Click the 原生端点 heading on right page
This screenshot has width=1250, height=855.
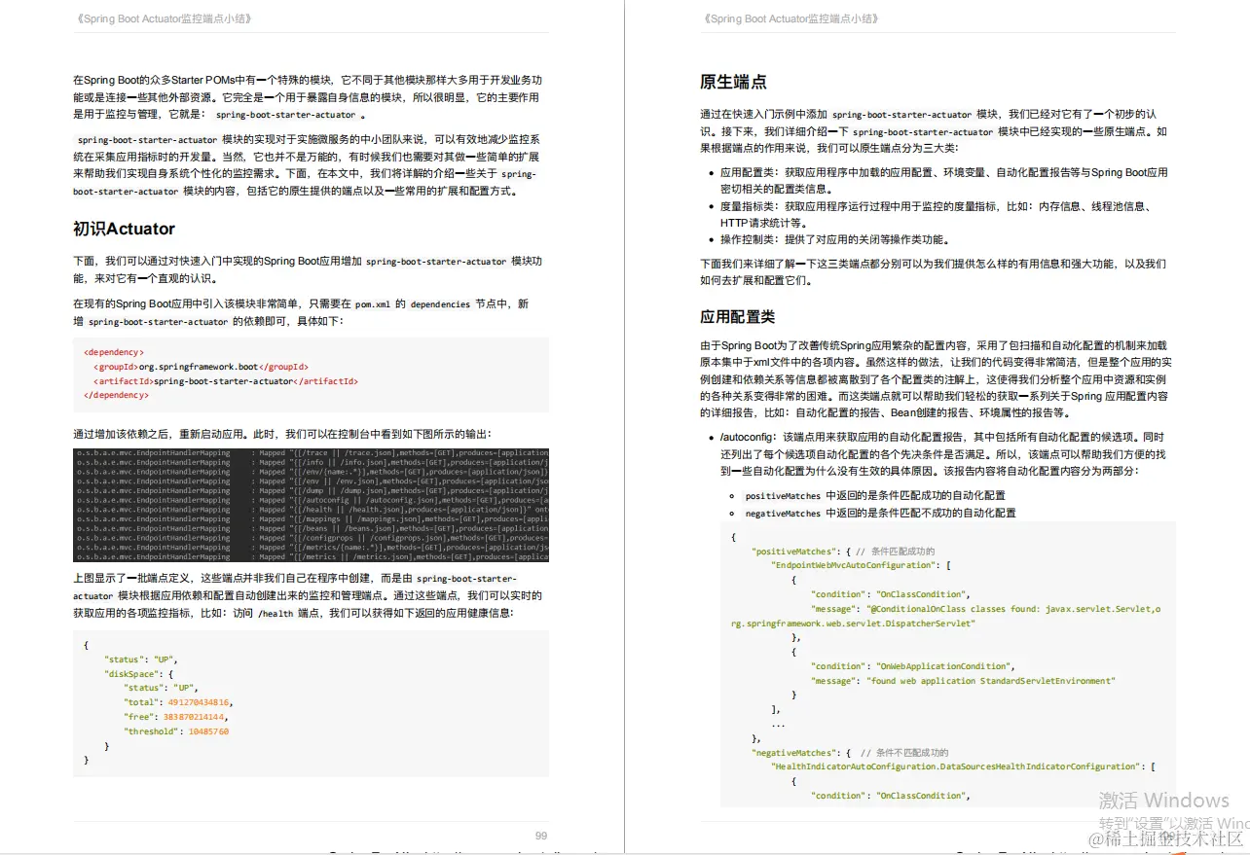tap(734, 83)
